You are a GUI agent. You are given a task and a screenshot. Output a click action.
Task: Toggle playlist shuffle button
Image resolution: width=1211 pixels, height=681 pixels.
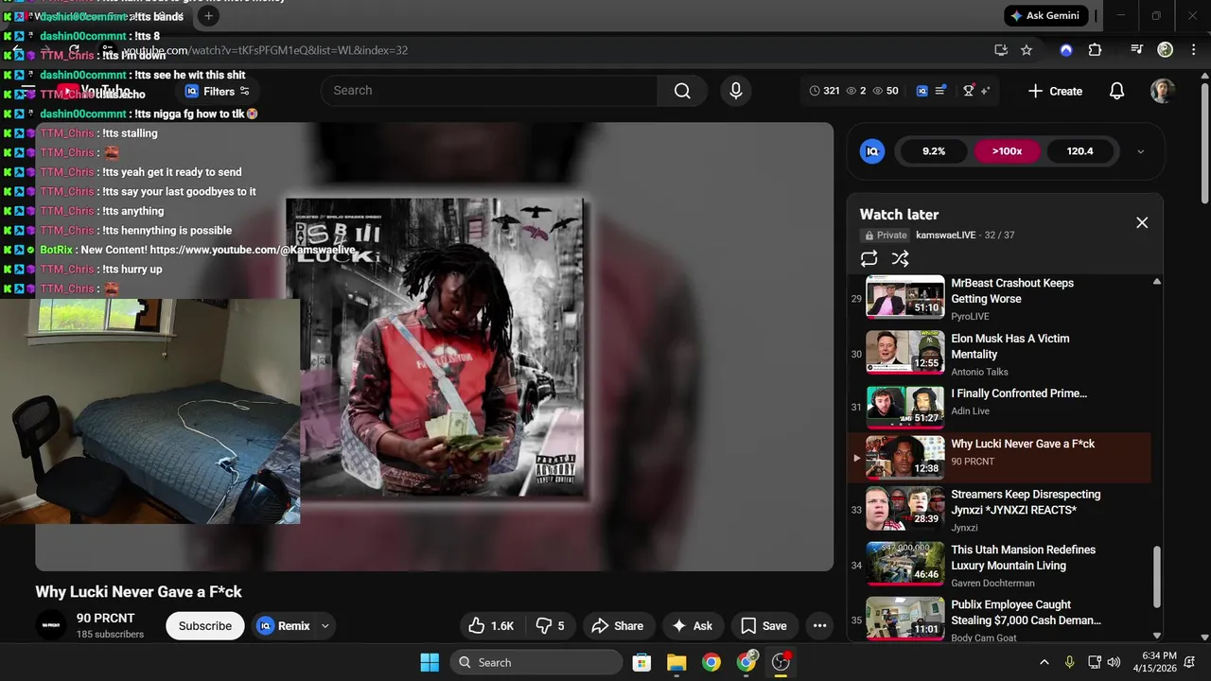(901, 258)
